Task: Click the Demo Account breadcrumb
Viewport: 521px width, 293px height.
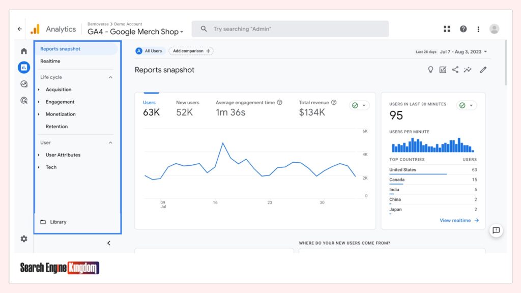Action: coord(128,24)
